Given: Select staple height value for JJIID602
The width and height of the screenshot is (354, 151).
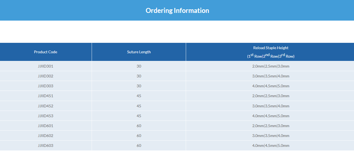Looking at the screenshot, I should pyautogui.click(x=271, y=136).
